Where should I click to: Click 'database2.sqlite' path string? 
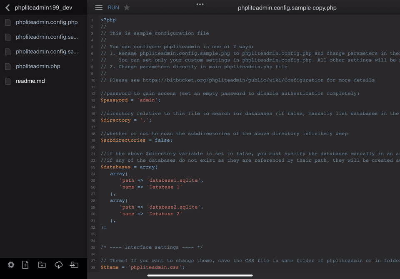(173, 207)
